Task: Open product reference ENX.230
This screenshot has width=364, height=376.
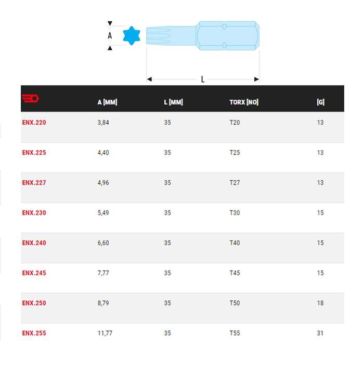Action: tap(34, 213)
